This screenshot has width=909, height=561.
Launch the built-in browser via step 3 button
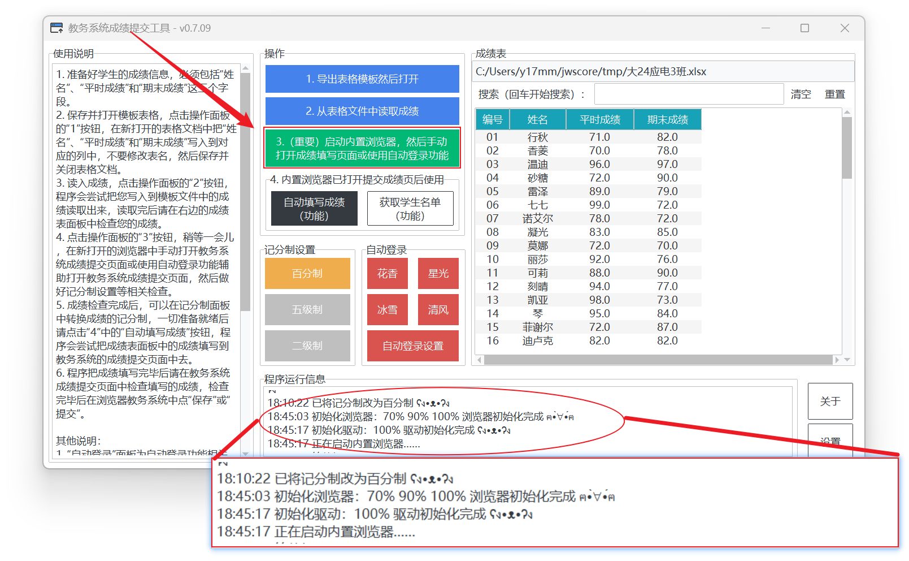362,148
